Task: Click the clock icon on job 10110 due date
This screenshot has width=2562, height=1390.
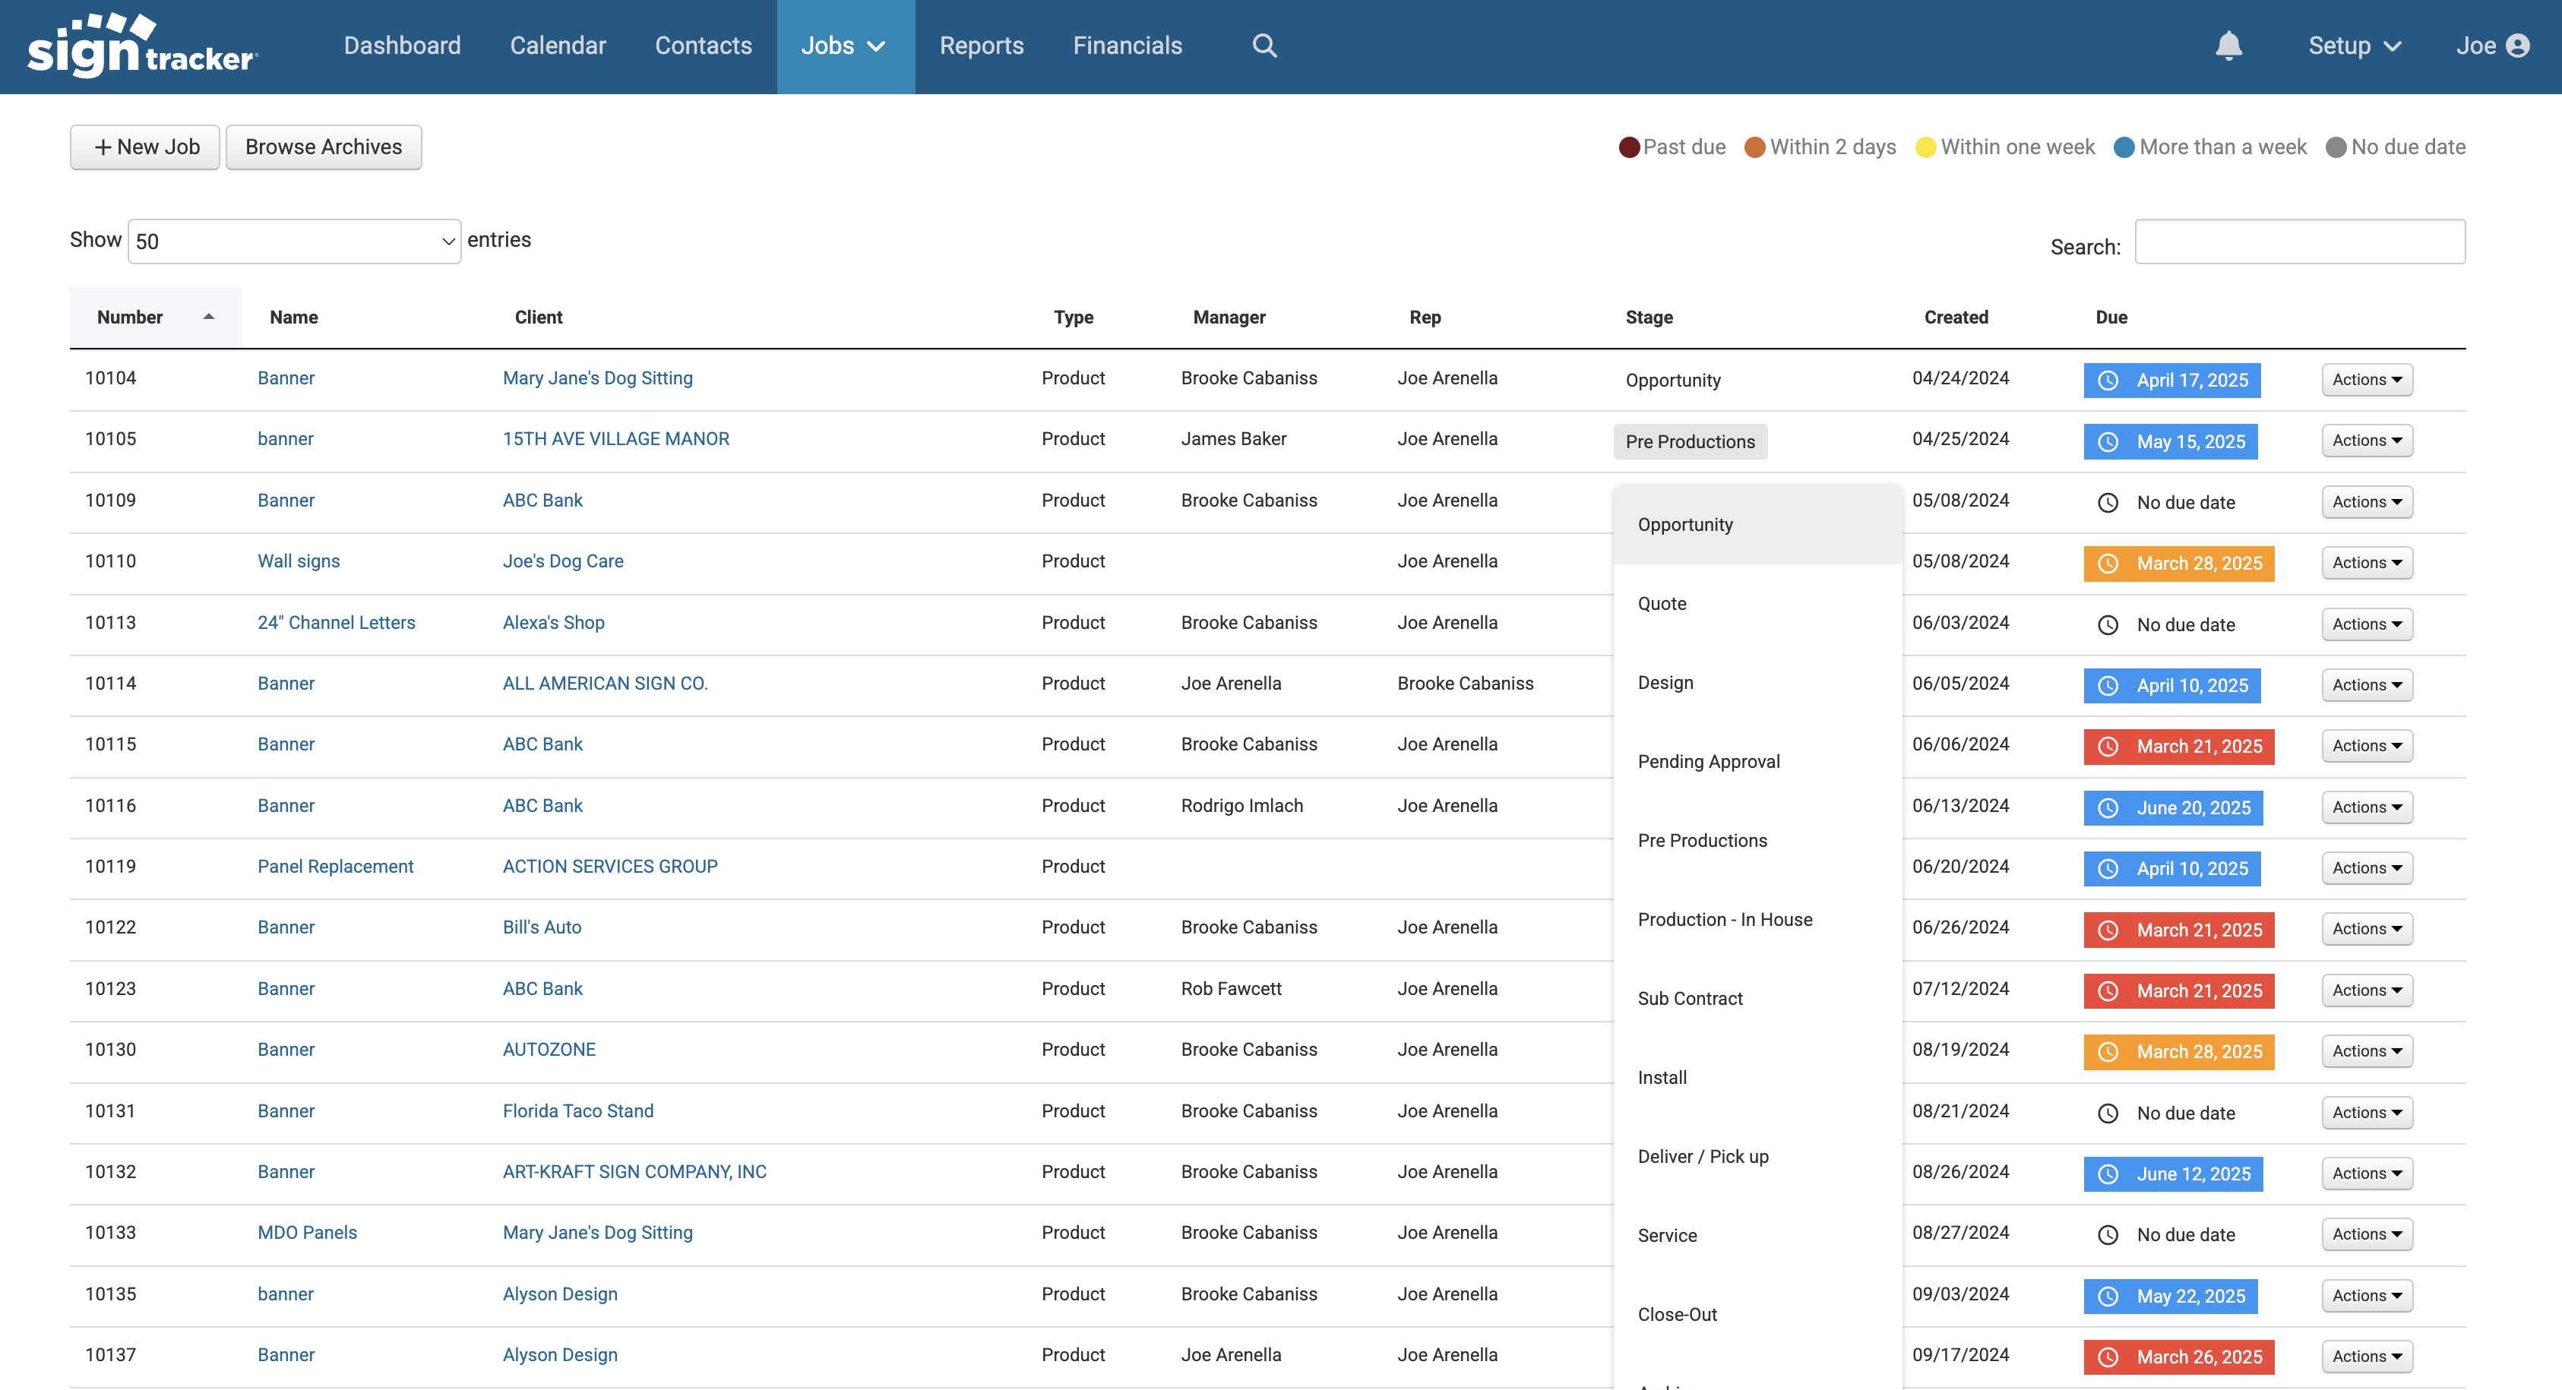Action: point(2108,564)
